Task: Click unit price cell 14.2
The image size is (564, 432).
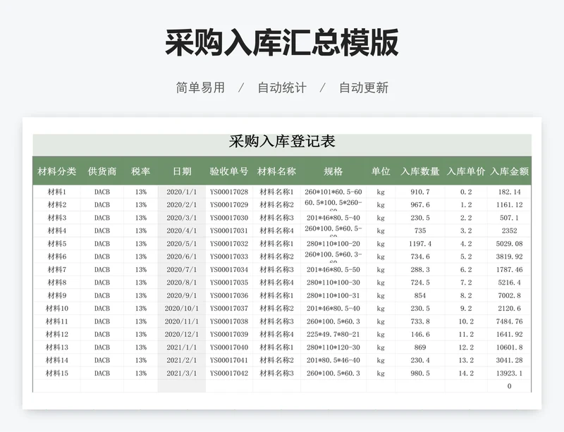Action: [466, 373]
